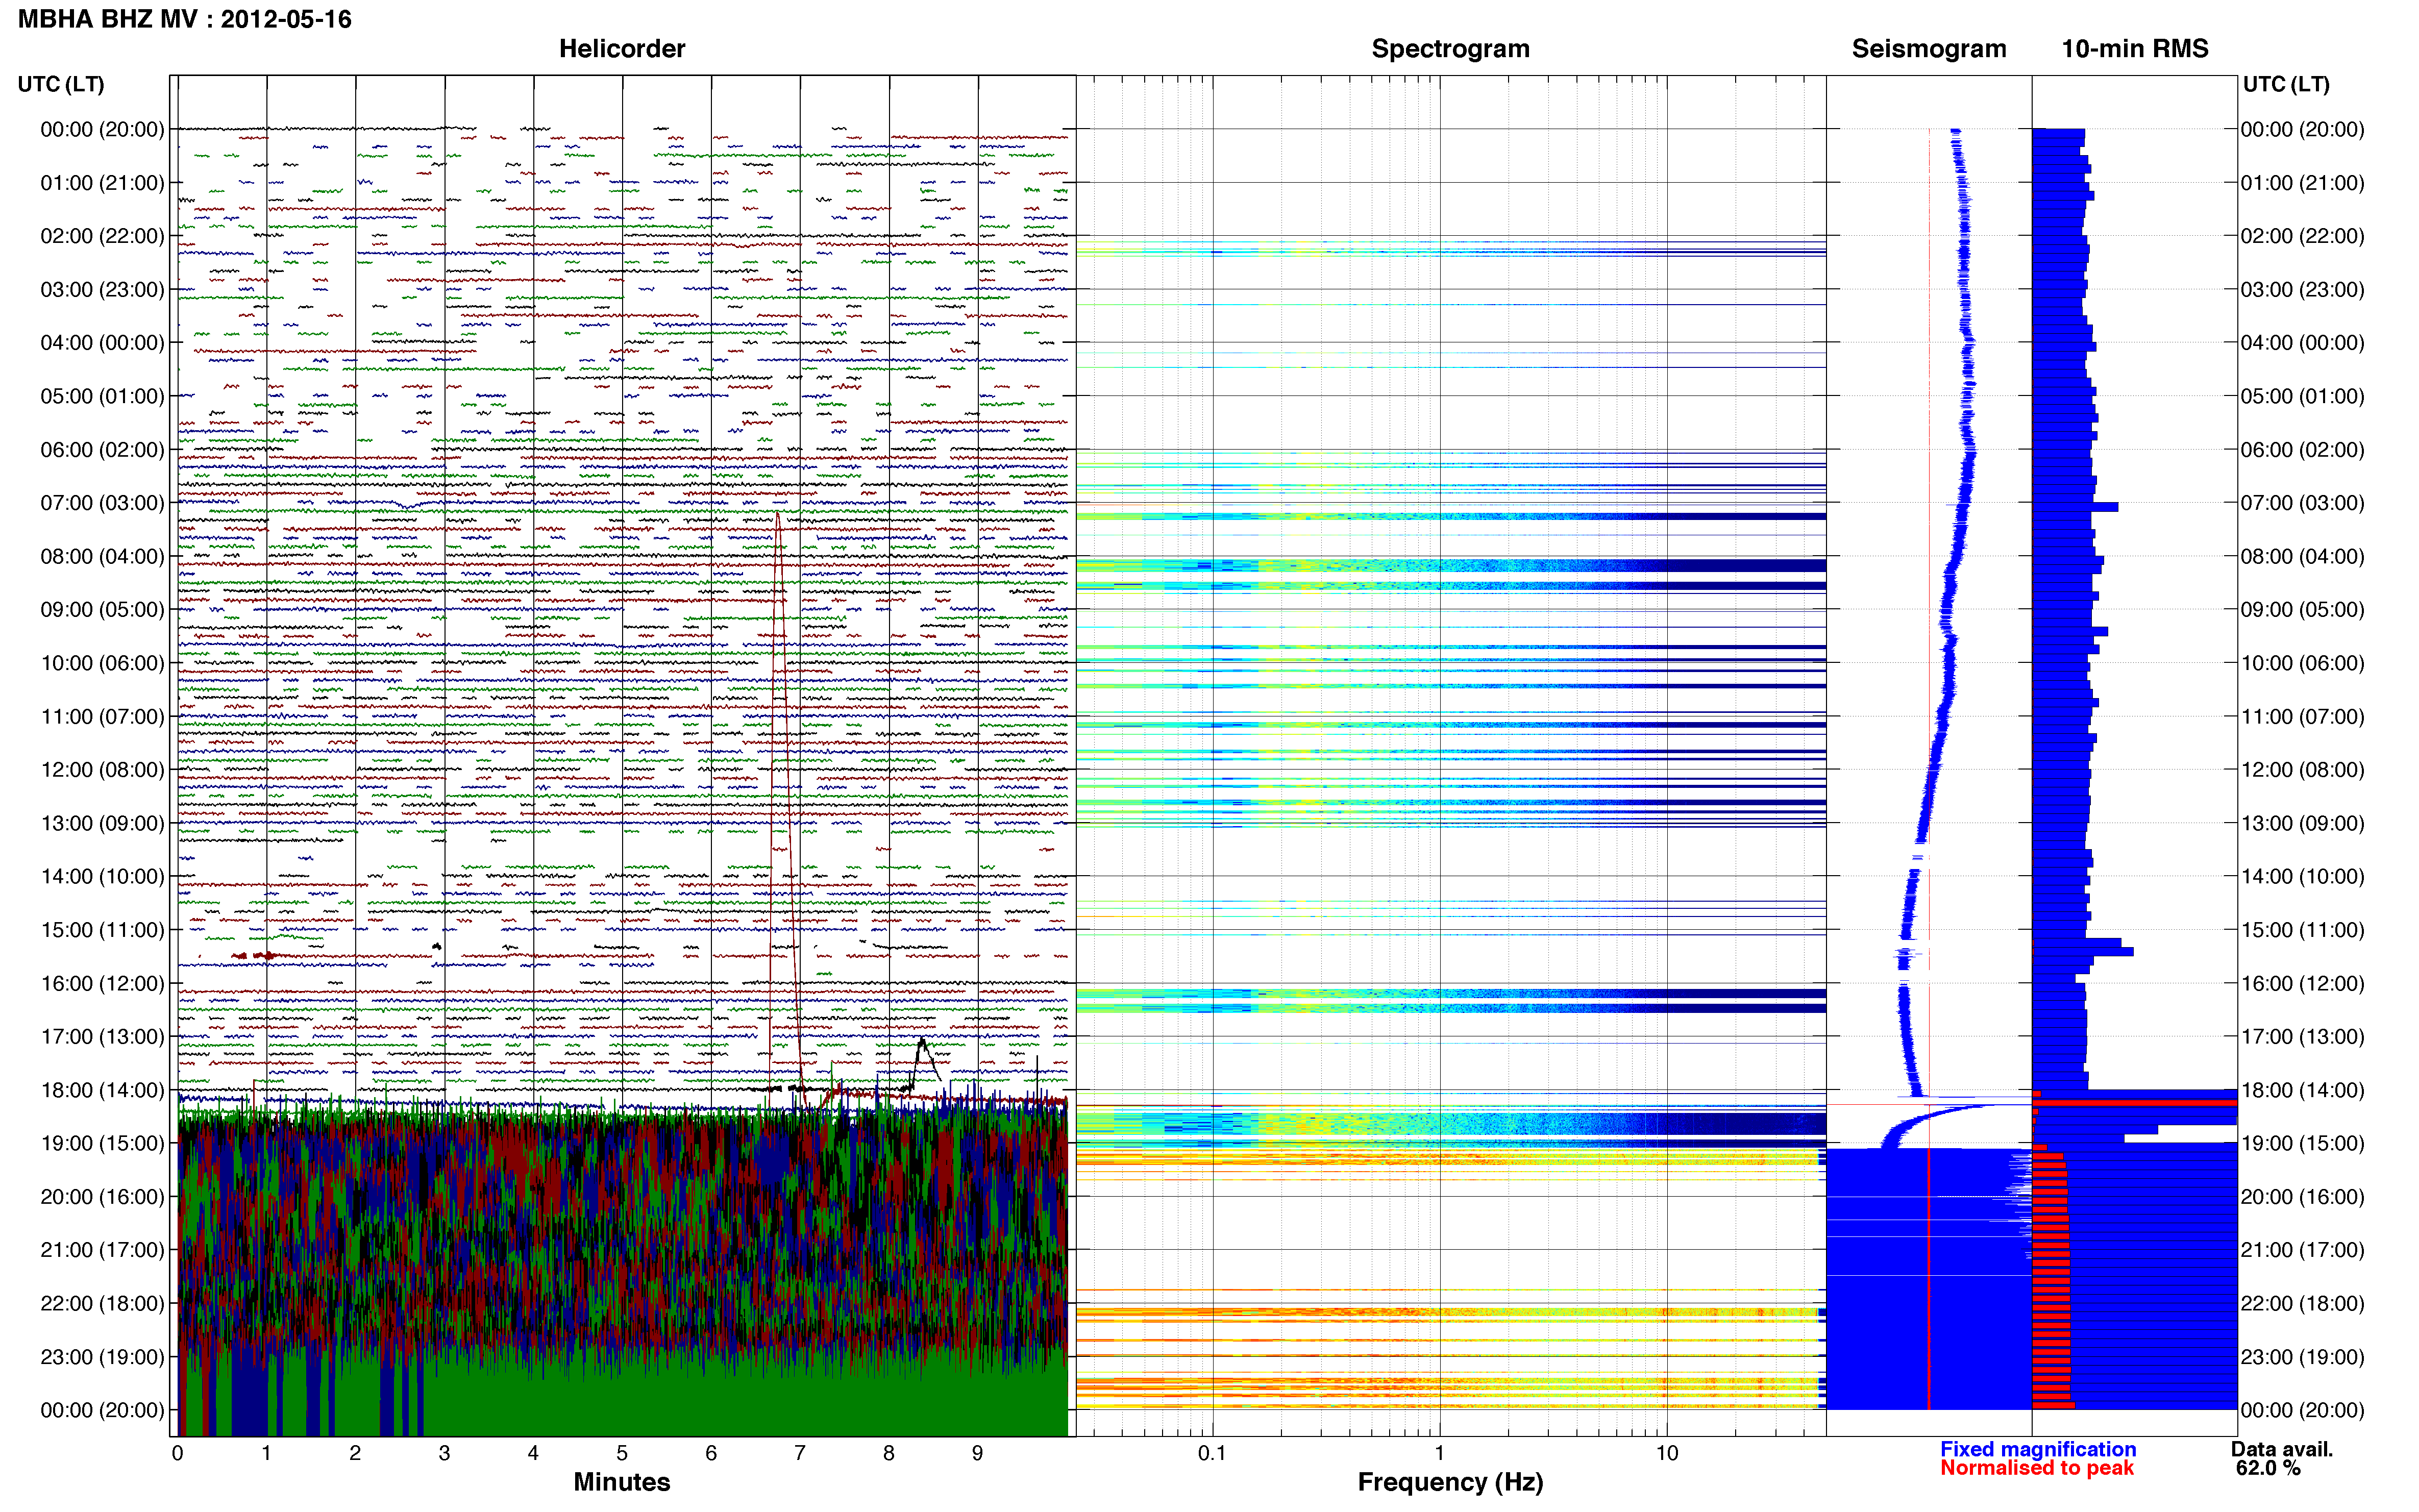The width and height of the screenshot is (2419, 1512).
Task: Click right-axis time label 05:00 (01:00)
Action: (x=2302, y=396)
